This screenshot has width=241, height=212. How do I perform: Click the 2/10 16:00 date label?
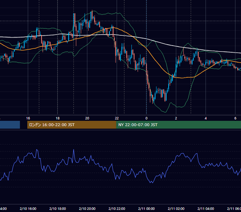tap(28, 209)
